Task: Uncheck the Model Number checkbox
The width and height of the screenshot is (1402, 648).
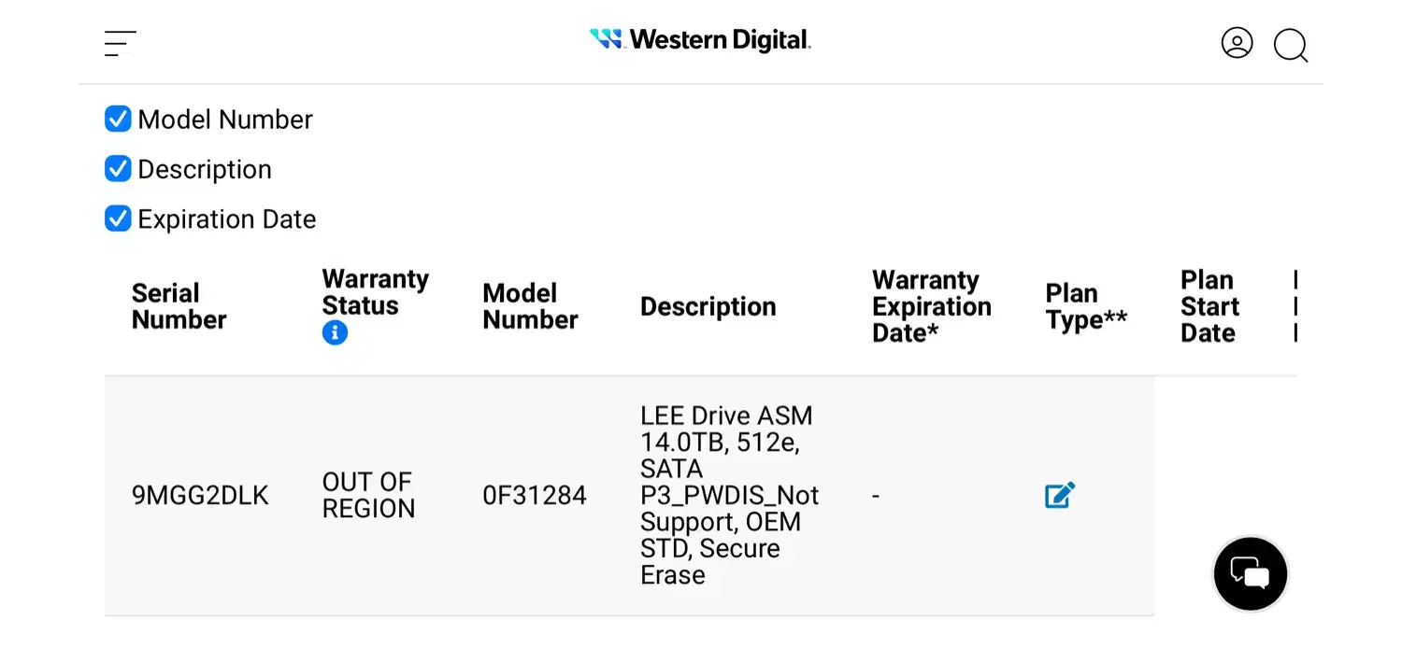Action: tap(118, 120)
